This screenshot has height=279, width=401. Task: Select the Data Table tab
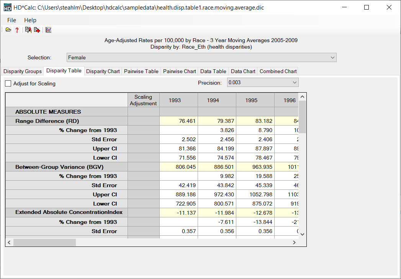213,71
